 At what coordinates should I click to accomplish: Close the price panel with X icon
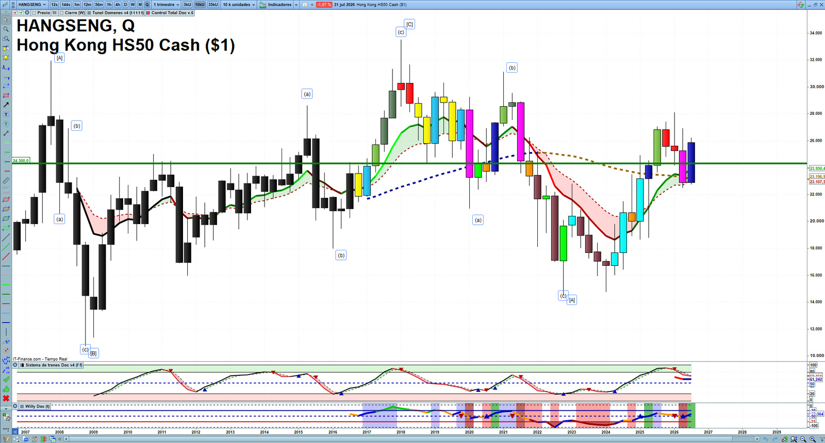click(27, 13)
